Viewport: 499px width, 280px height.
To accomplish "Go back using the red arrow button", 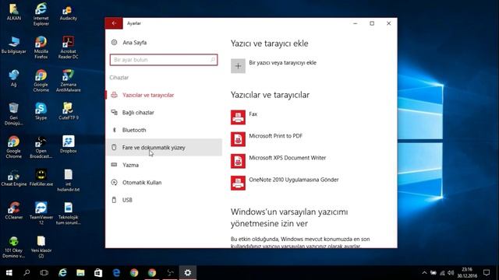I will 114,23.
